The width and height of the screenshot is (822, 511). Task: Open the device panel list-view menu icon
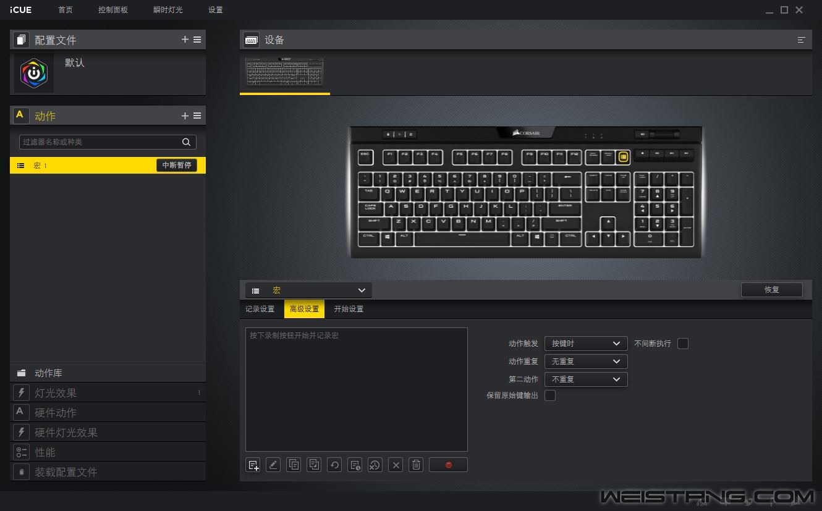click(801, 40)
